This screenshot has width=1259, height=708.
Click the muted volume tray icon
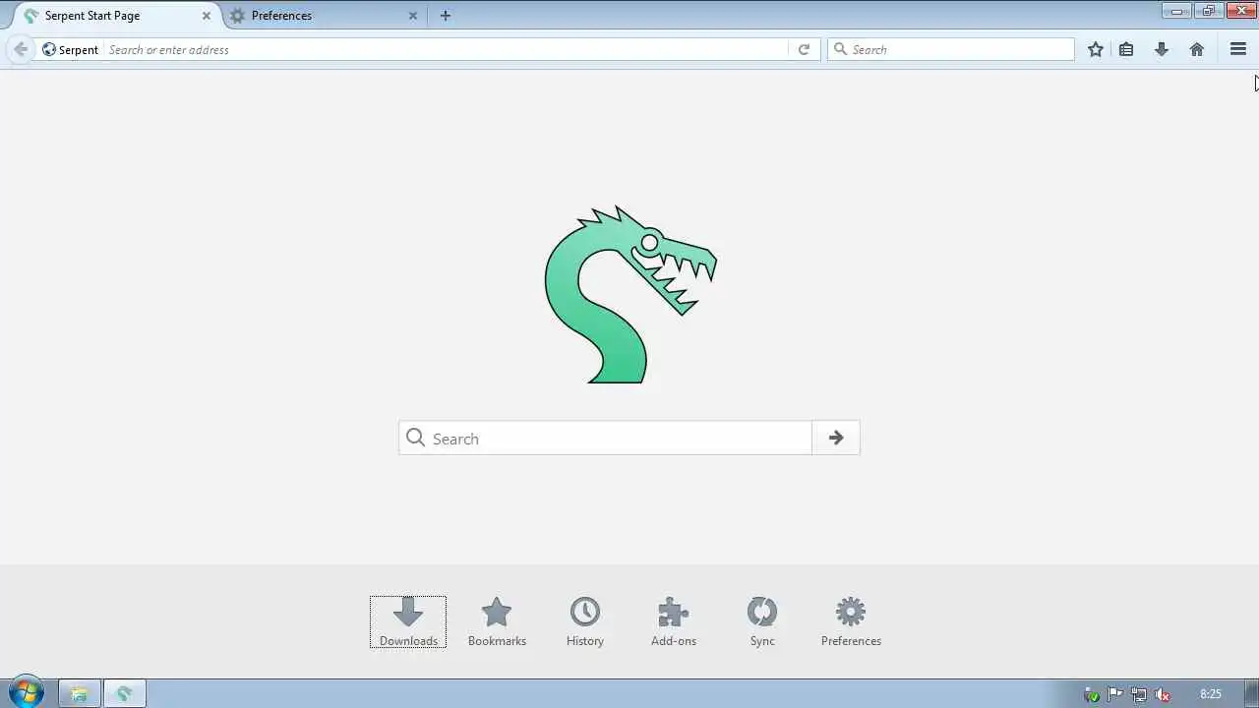(x=1163, y=694)
